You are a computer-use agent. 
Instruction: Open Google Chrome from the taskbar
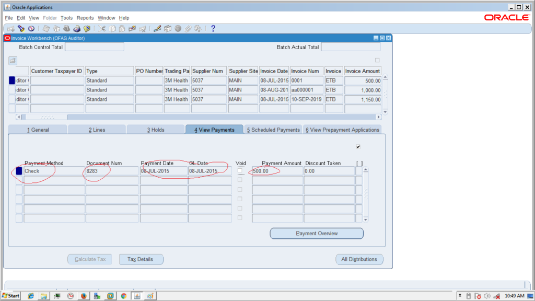point(123,296)
